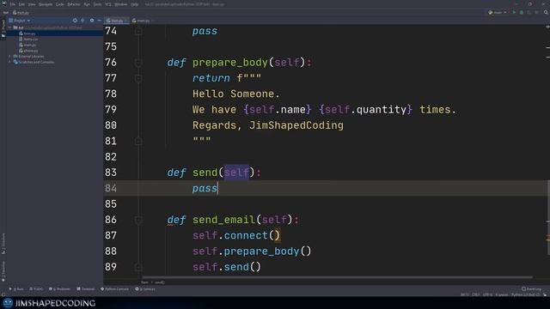Open the Services tool window tab

click(145, 289)
